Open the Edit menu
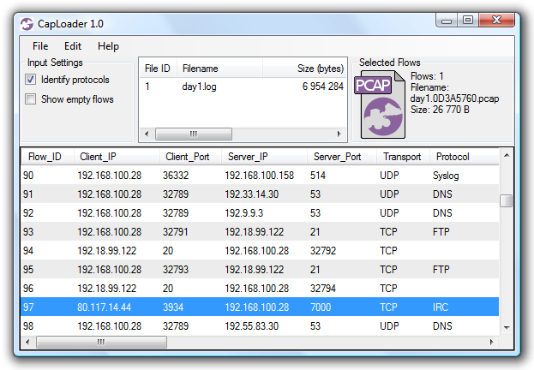The height and width of the screenshot is (370, 534). [73, 46]
